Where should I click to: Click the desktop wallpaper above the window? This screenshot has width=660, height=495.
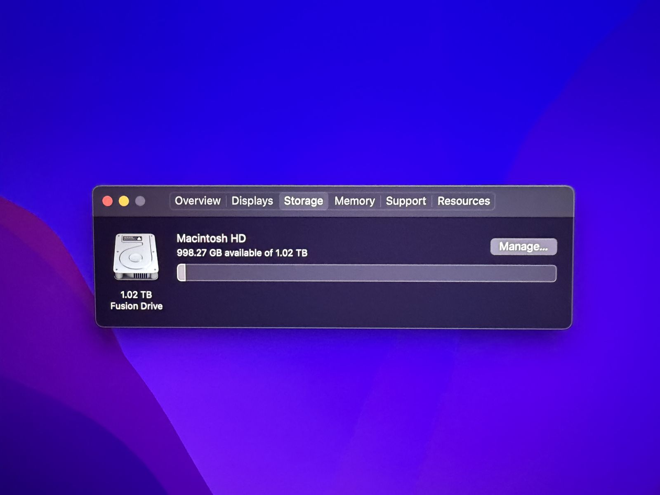(x=330, y=103)
